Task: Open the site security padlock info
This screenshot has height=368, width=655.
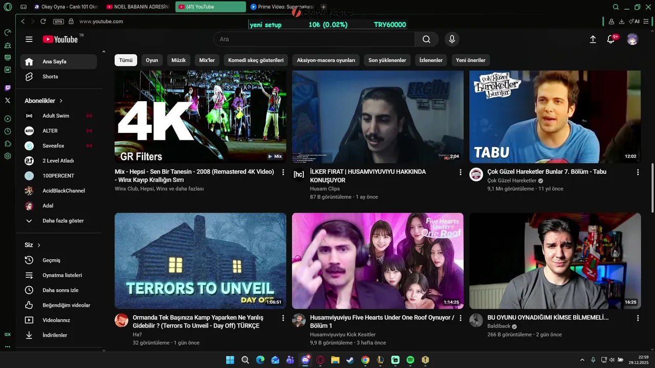Action: point(71,21)
